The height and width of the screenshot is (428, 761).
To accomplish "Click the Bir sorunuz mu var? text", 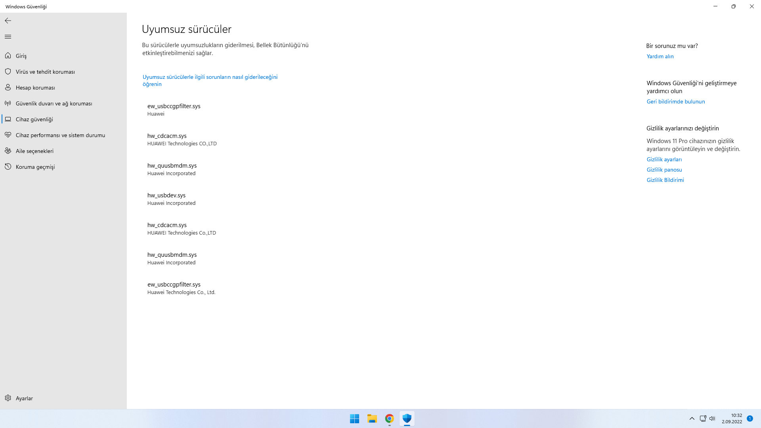I will pyautogui.click(x=672, y=46).
